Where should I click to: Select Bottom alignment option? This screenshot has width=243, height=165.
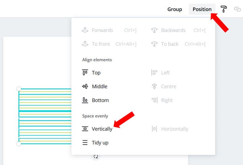click(100, 100)
